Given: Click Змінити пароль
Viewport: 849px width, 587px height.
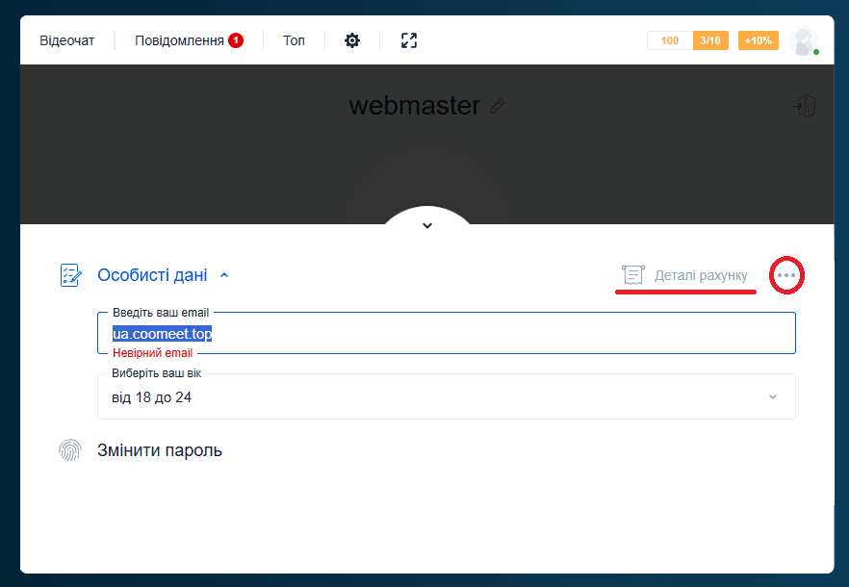Looking at the screenshot, I should coord(160,450).
